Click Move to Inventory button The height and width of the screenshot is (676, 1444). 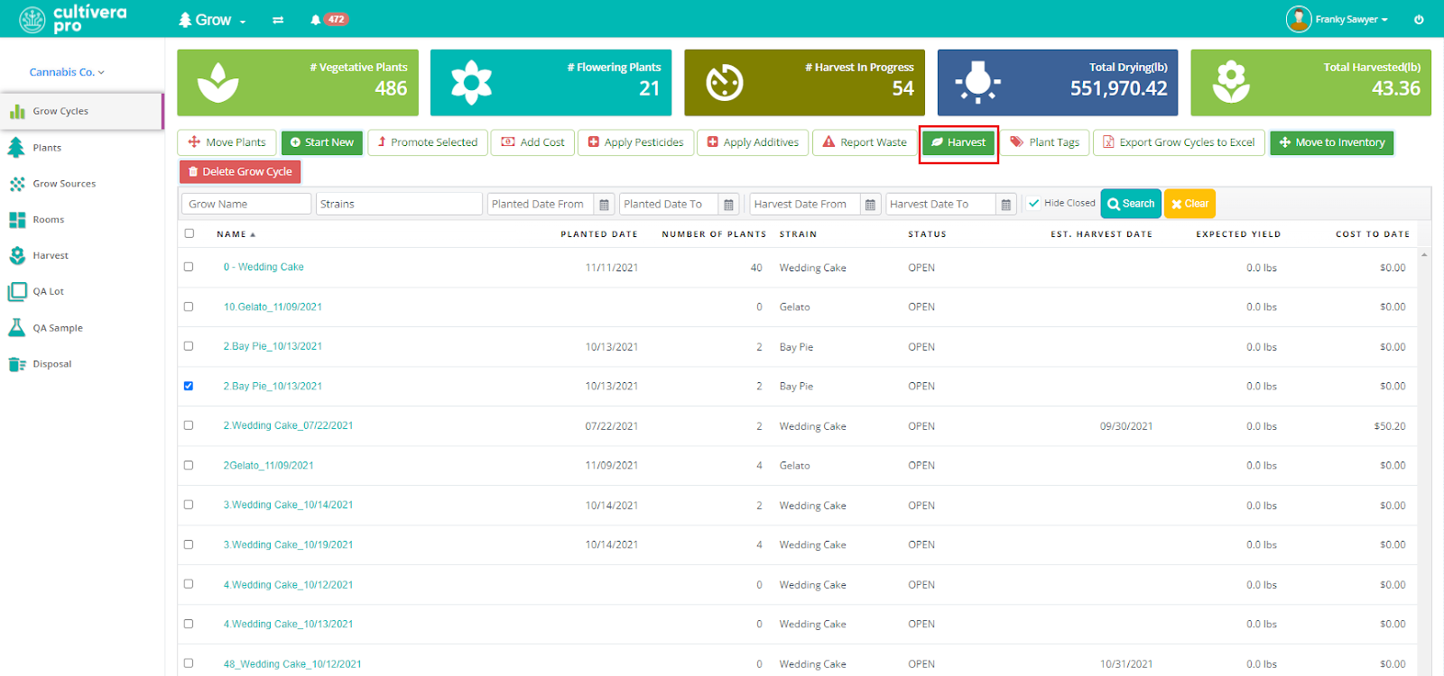tap(1332, 142)
